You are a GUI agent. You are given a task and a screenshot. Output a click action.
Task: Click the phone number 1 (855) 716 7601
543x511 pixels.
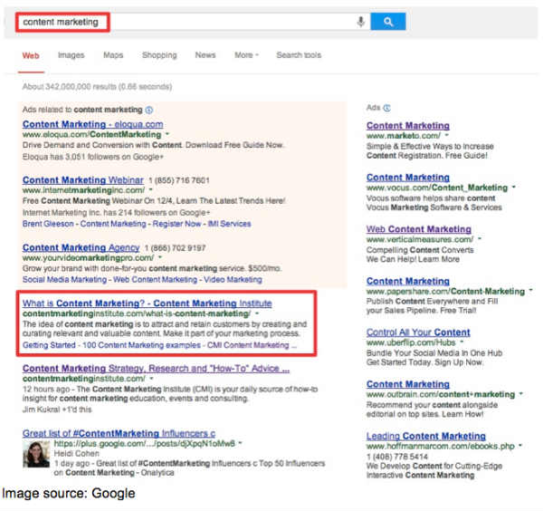pyautogui.click(x=179, y=180)
